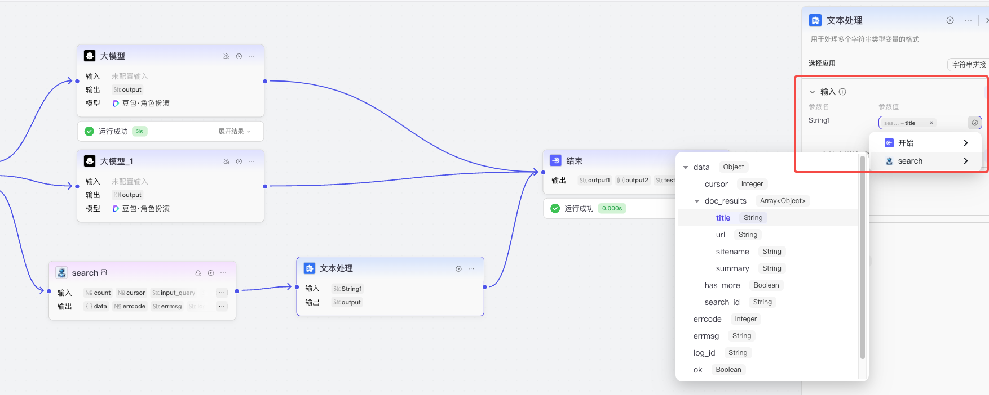The width and height of the screenshot is (989, 395).
Task: Click the output port of the 文本处理 node
Action: point(485,287)
